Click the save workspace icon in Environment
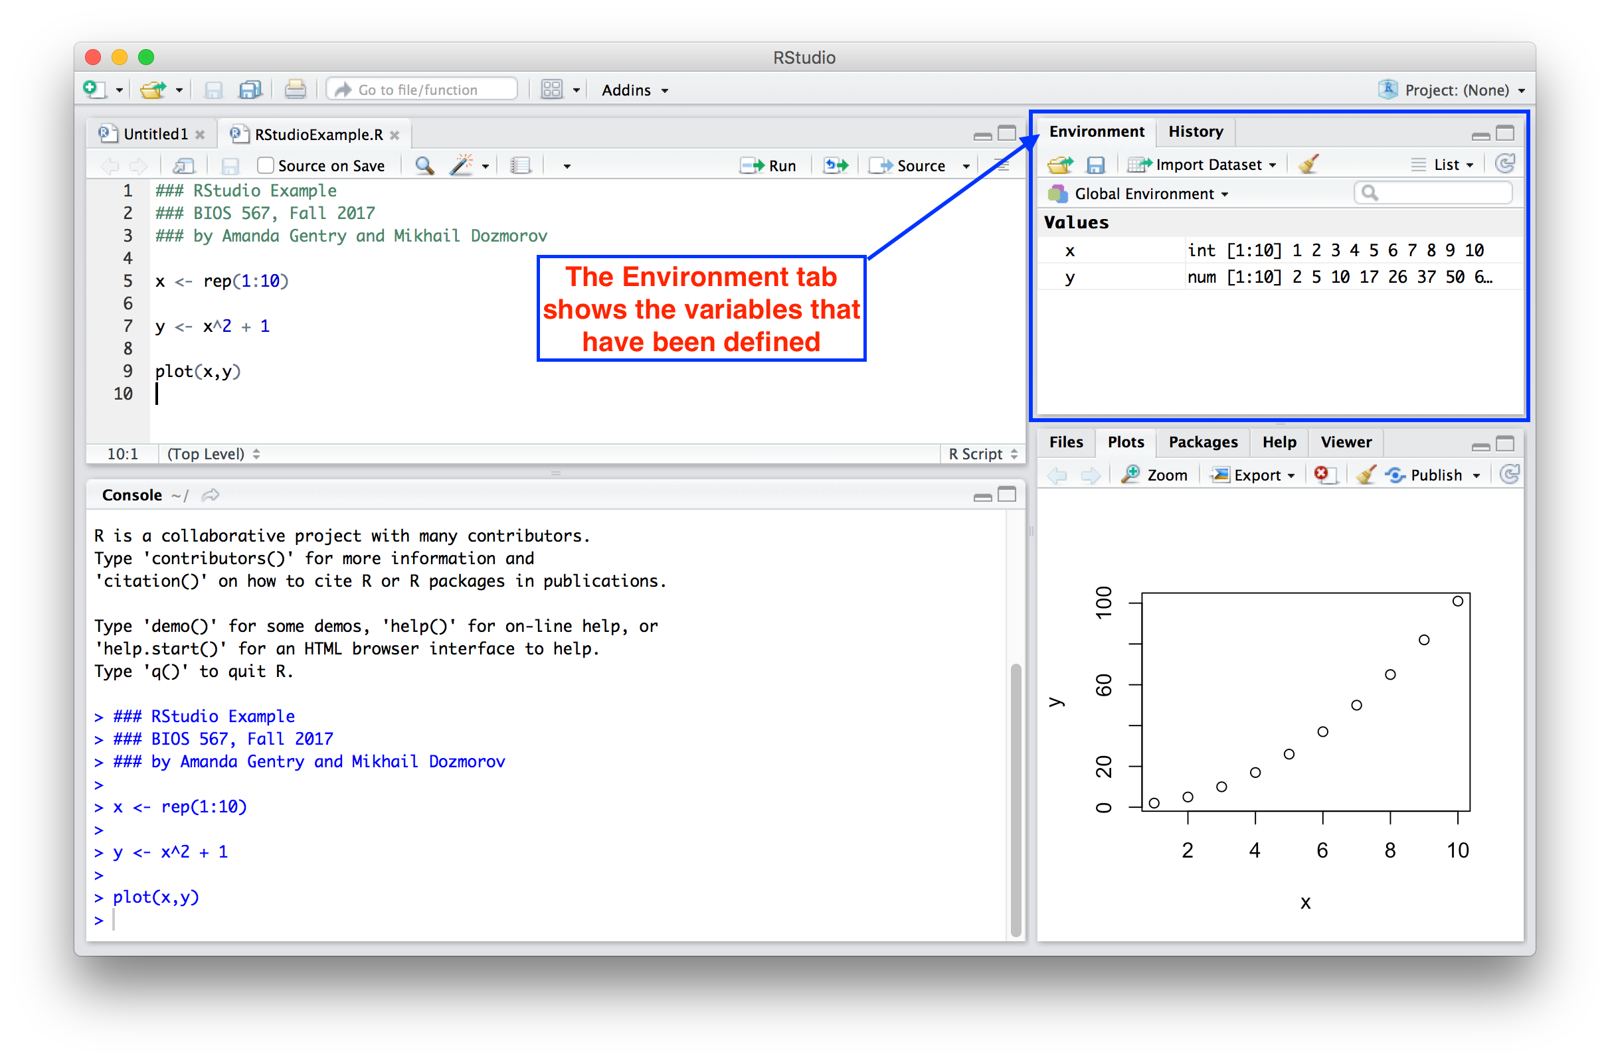 click(1096, 165)
